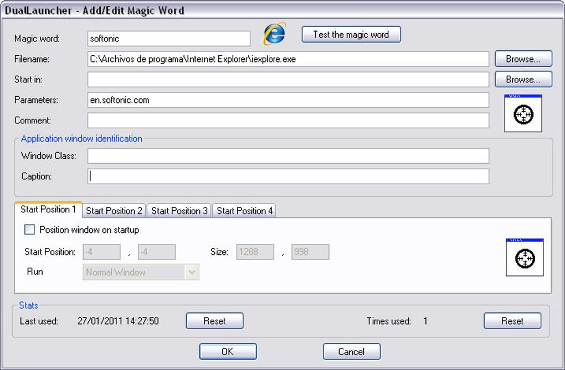Focus the Parameters input field

[x=288, y=100]
